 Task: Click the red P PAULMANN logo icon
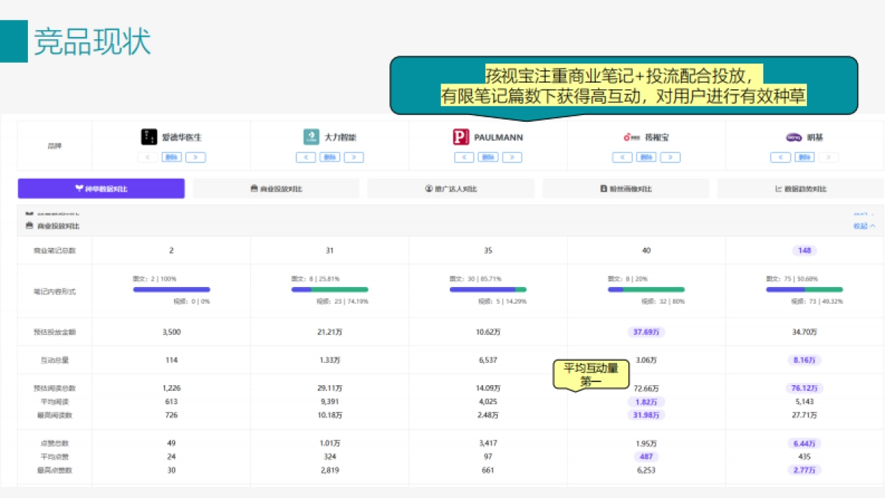460,137
